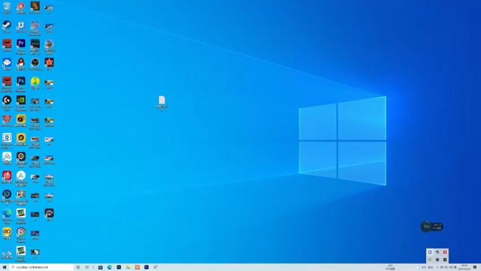Screen dimensions: 481x271
Task: Launch the Baidu Netdisk desktop shortcut
Action: click(7, 158)
